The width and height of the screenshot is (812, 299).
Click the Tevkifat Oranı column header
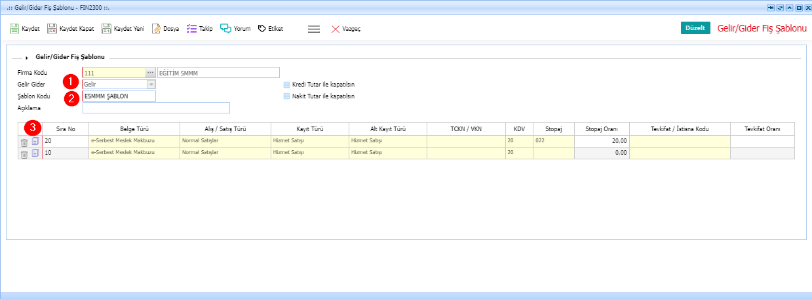point(762,129)
